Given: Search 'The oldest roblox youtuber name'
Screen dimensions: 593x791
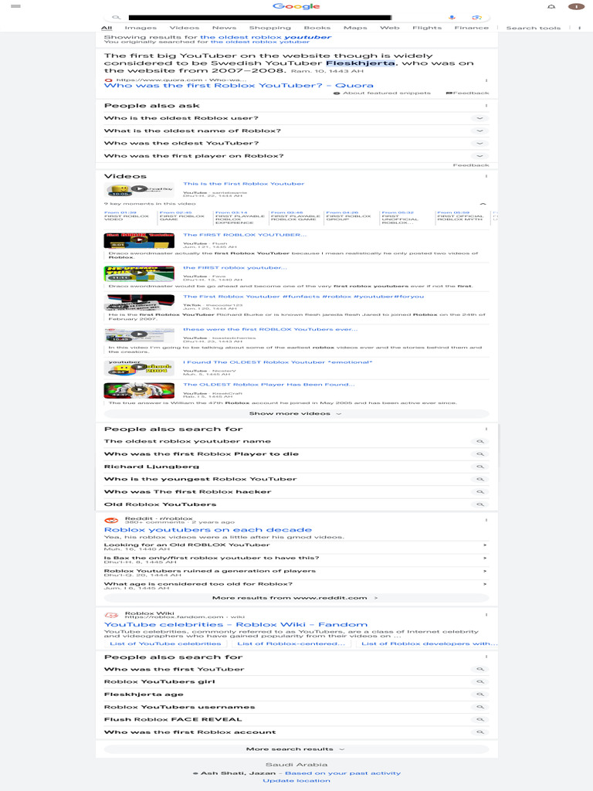Looking at the screenshot, I should 296,441.
